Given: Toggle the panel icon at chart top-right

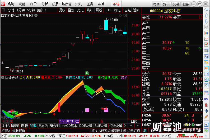Looking at the screenshot, I should tap(125, 15).
